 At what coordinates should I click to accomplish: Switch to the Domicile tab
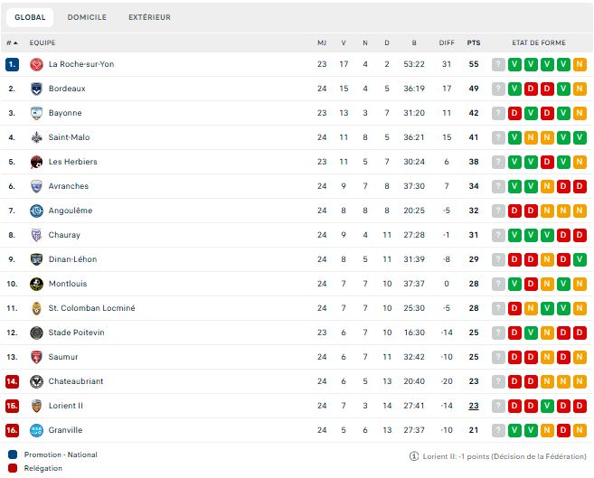pos(87,17)
